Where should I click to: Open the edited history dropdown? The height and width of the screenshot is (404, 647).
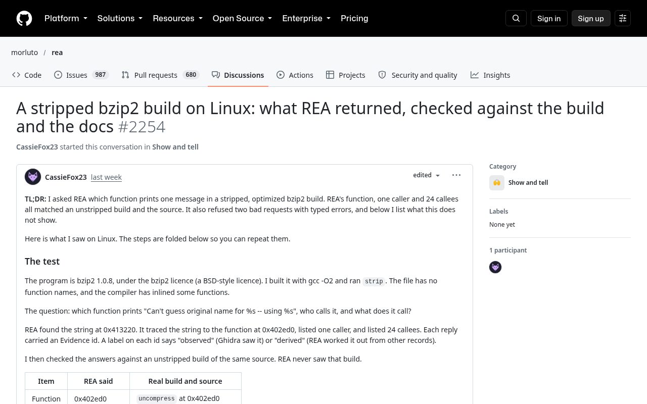coord(427,175)
